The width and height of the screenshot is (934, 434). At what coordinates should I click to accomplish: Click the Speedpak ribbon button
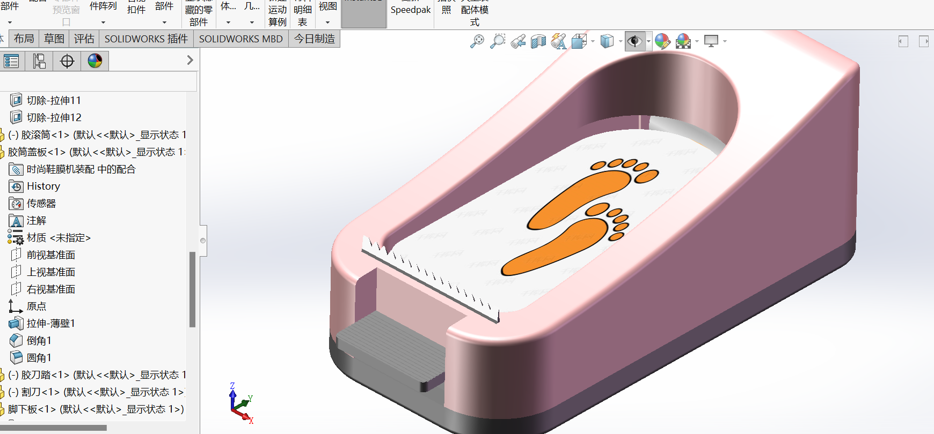(411, 10)
